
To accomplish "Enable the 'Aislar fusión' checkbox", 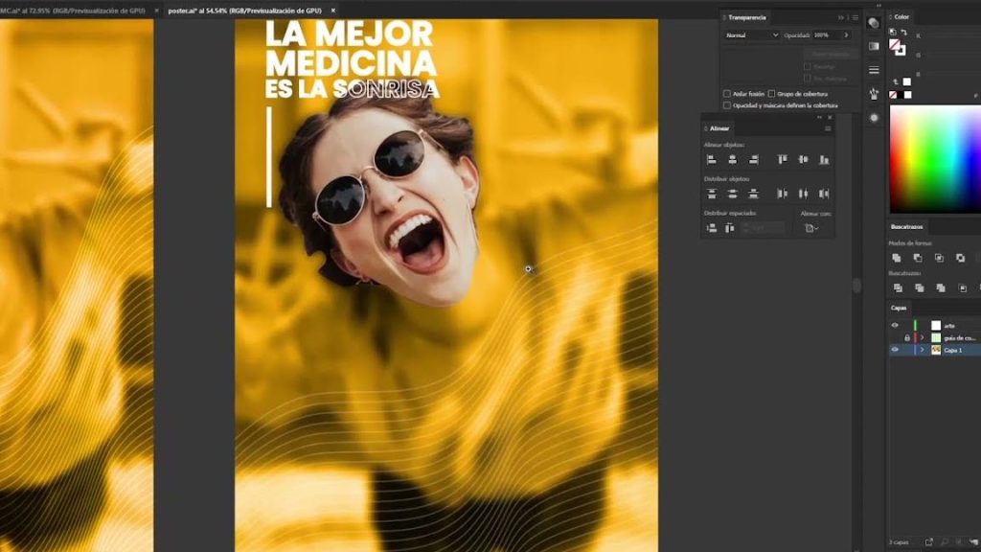I will point(727,94).
